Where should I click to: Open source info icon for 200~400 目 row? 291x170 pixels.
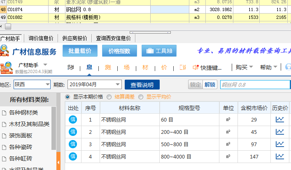click(73, 132)
